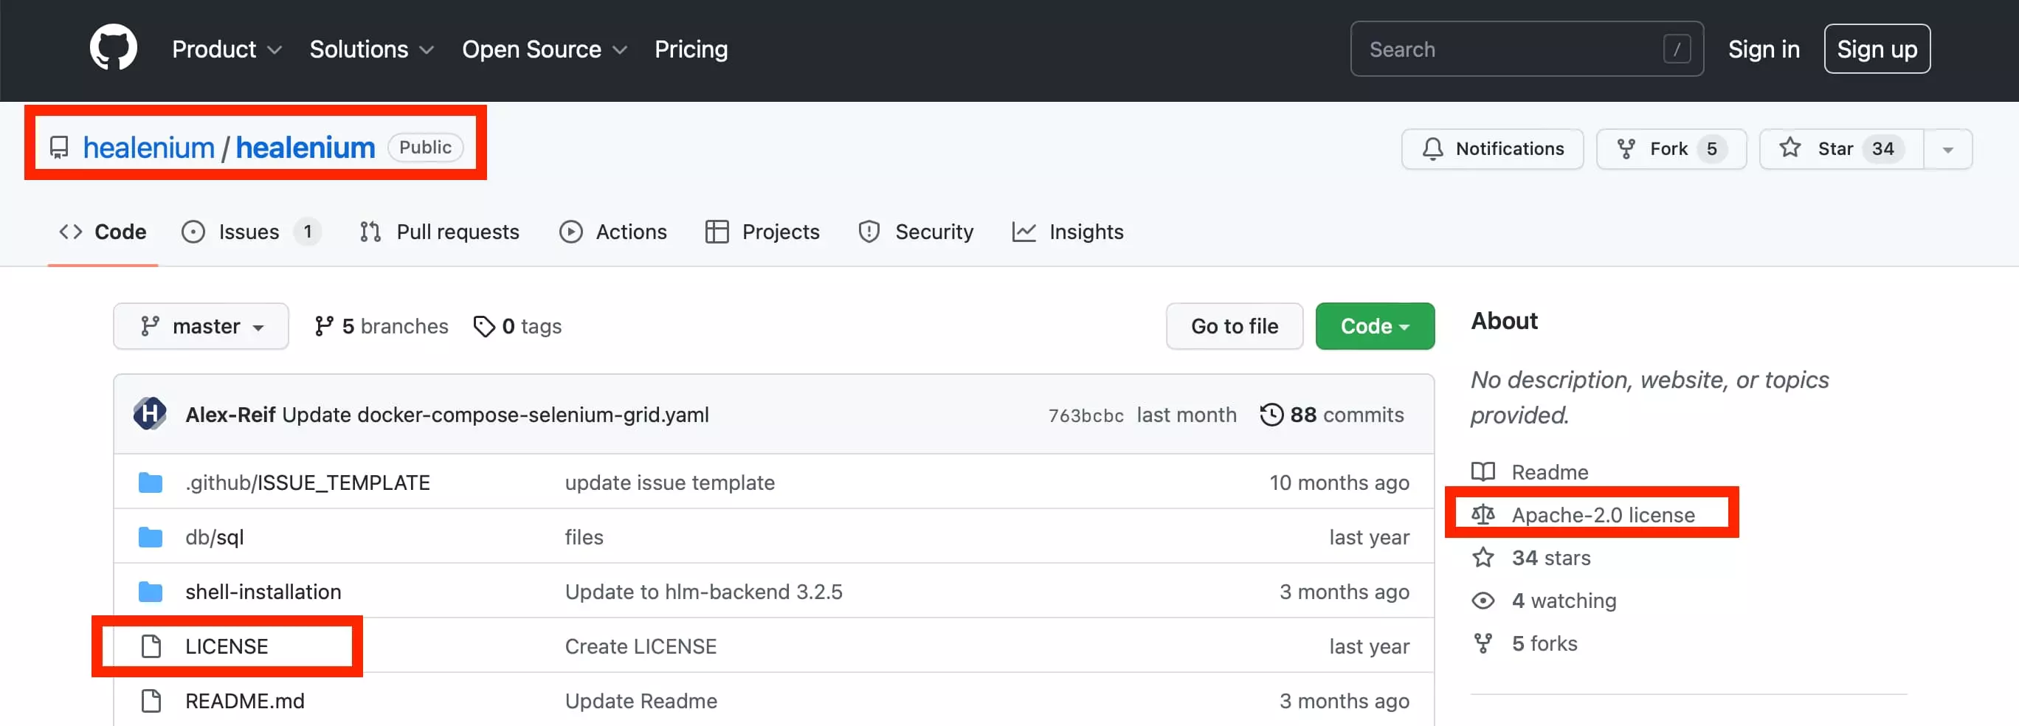
Task: Switch to the Issues tab
Action: click(x=249, y=231)
